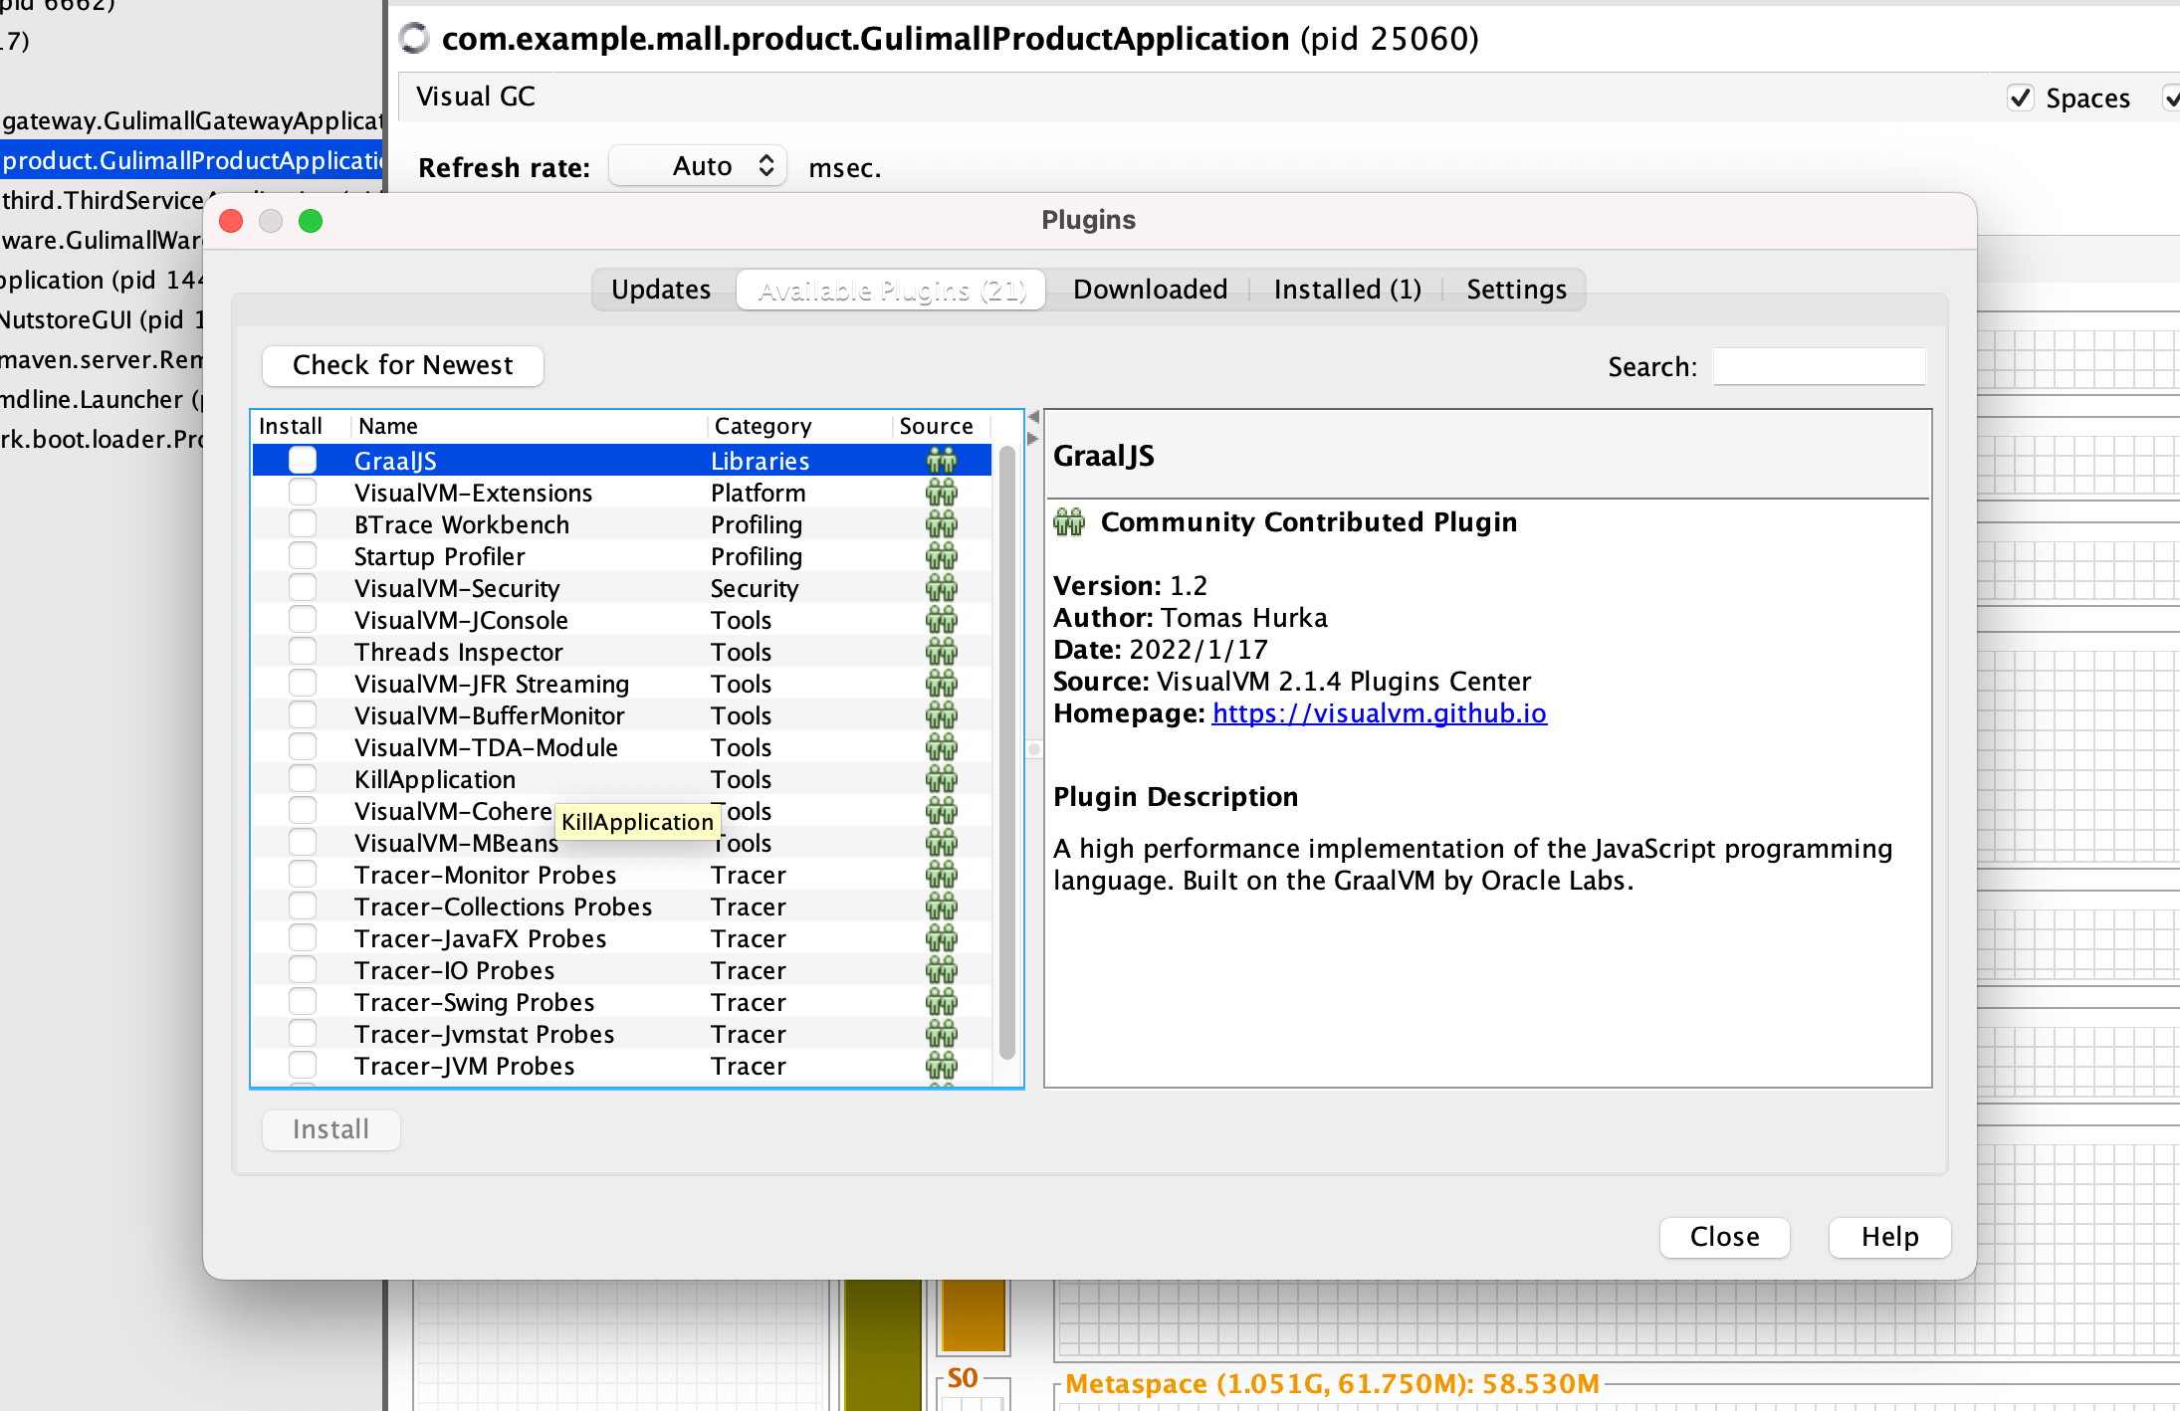Click the VisualVM-BufferMonitor source icon
Image resolution: width=2180 pixels, height=1411 pixels.
[x=941, y=715]
